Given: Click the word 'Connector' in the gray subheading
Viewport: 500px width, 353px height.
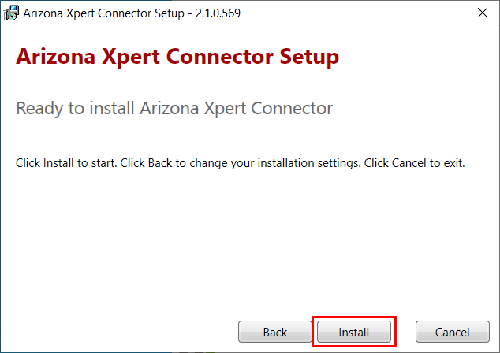Looking at the screenshot, I should pyautogui.click(x=292, y=108).
